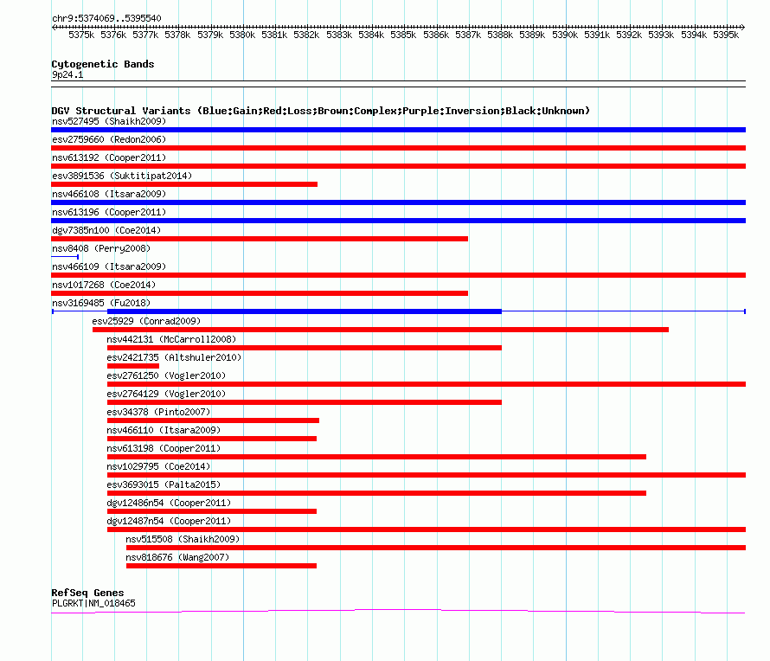The height and width of the screenshot is (661, 770).
Task: Click the 5388k ruler tick label
Action: [500, 35]
